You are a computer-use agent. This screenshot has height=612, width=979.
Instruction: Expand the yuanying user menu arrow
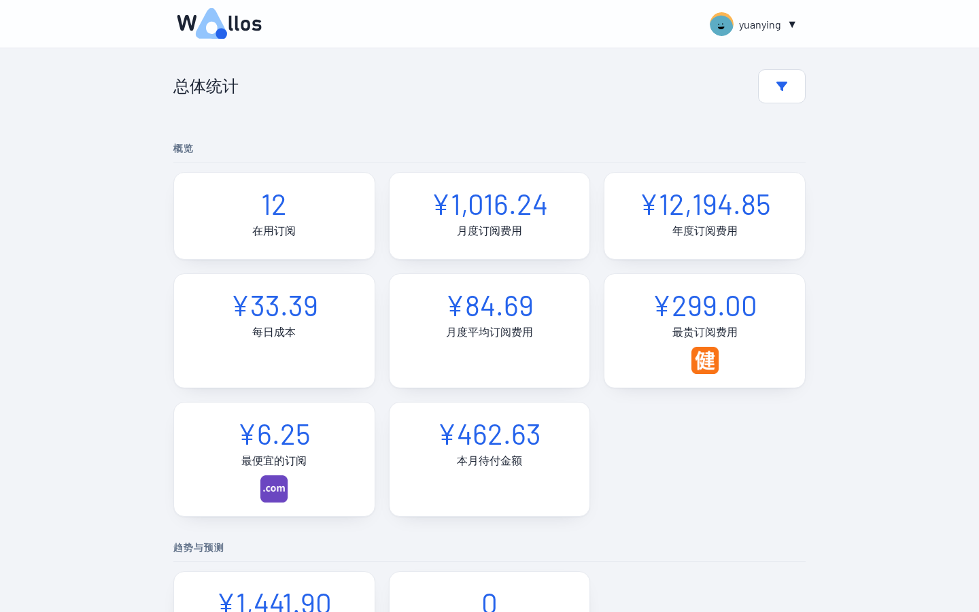click(x=792, y=24)
